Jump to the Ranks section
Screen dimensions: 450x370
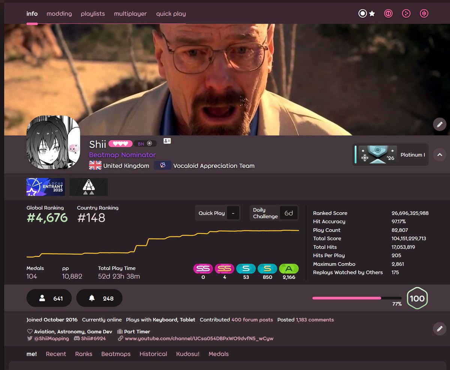point(84,354)
